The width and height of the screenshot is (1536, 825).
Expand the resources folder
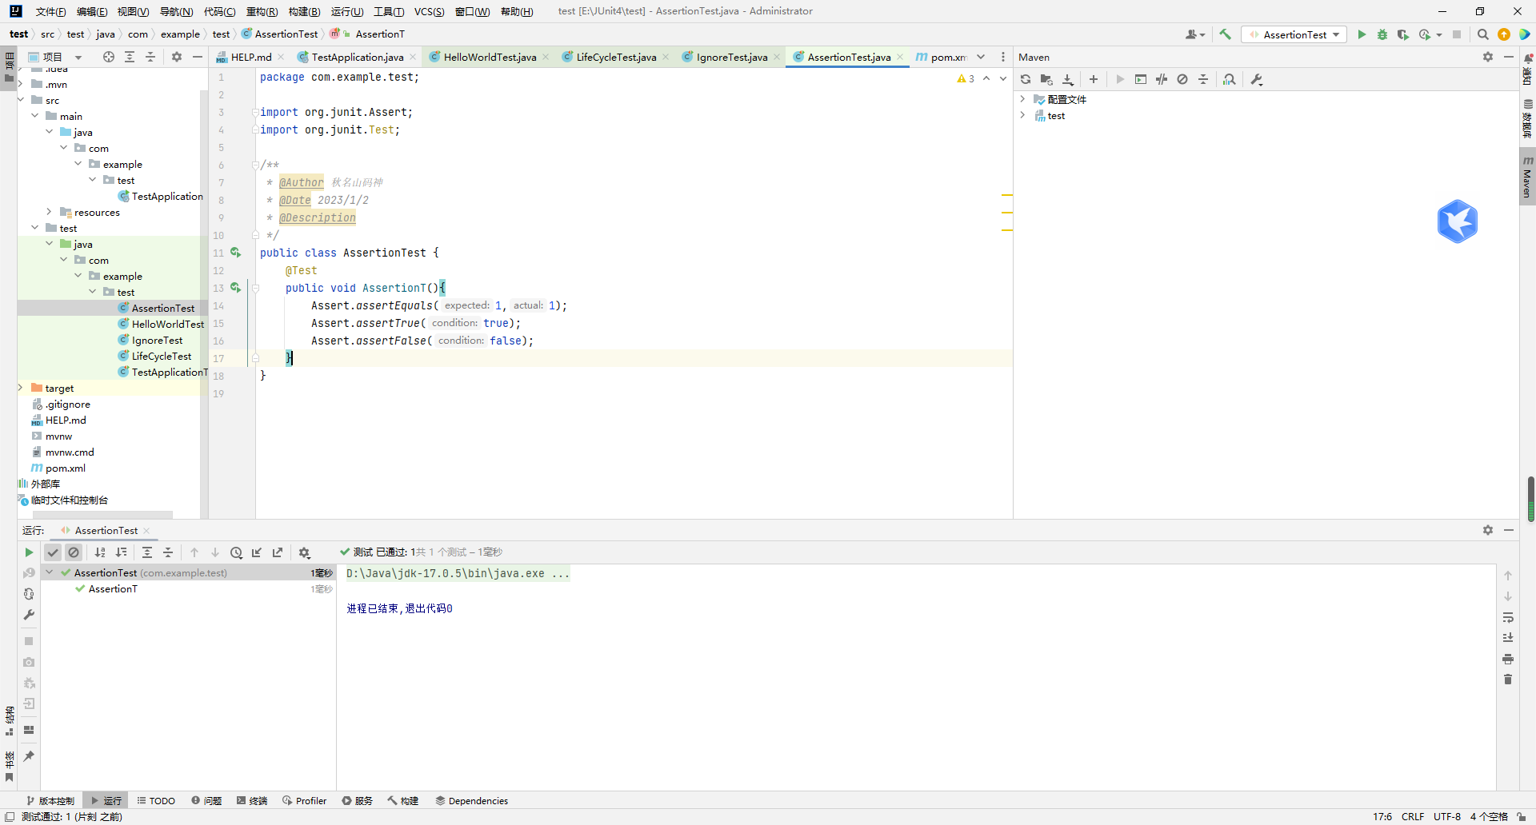[50, 212]
